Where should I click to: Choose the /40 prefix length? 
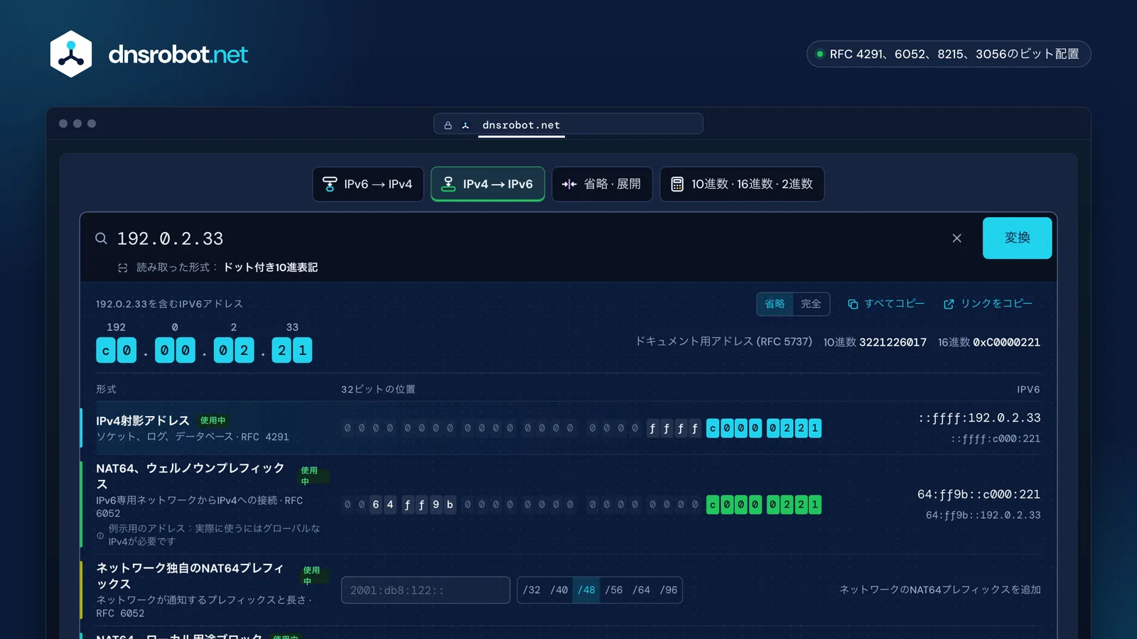(559, 590)
